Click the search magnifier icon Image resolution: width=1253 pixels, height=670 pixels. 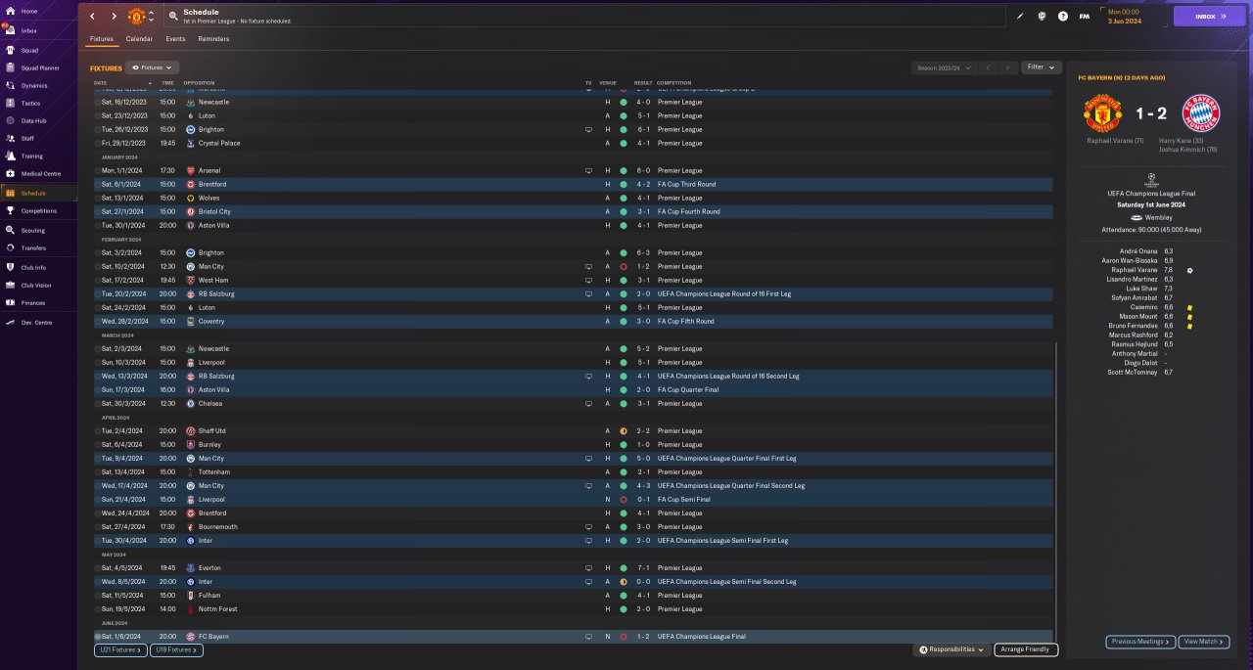(x=173, y=16)
